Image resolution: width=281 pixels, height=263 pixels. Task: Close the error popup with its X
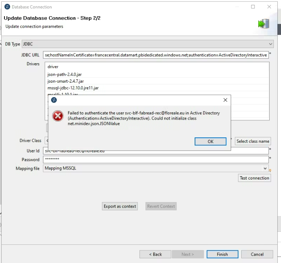(x=225, y=100)
